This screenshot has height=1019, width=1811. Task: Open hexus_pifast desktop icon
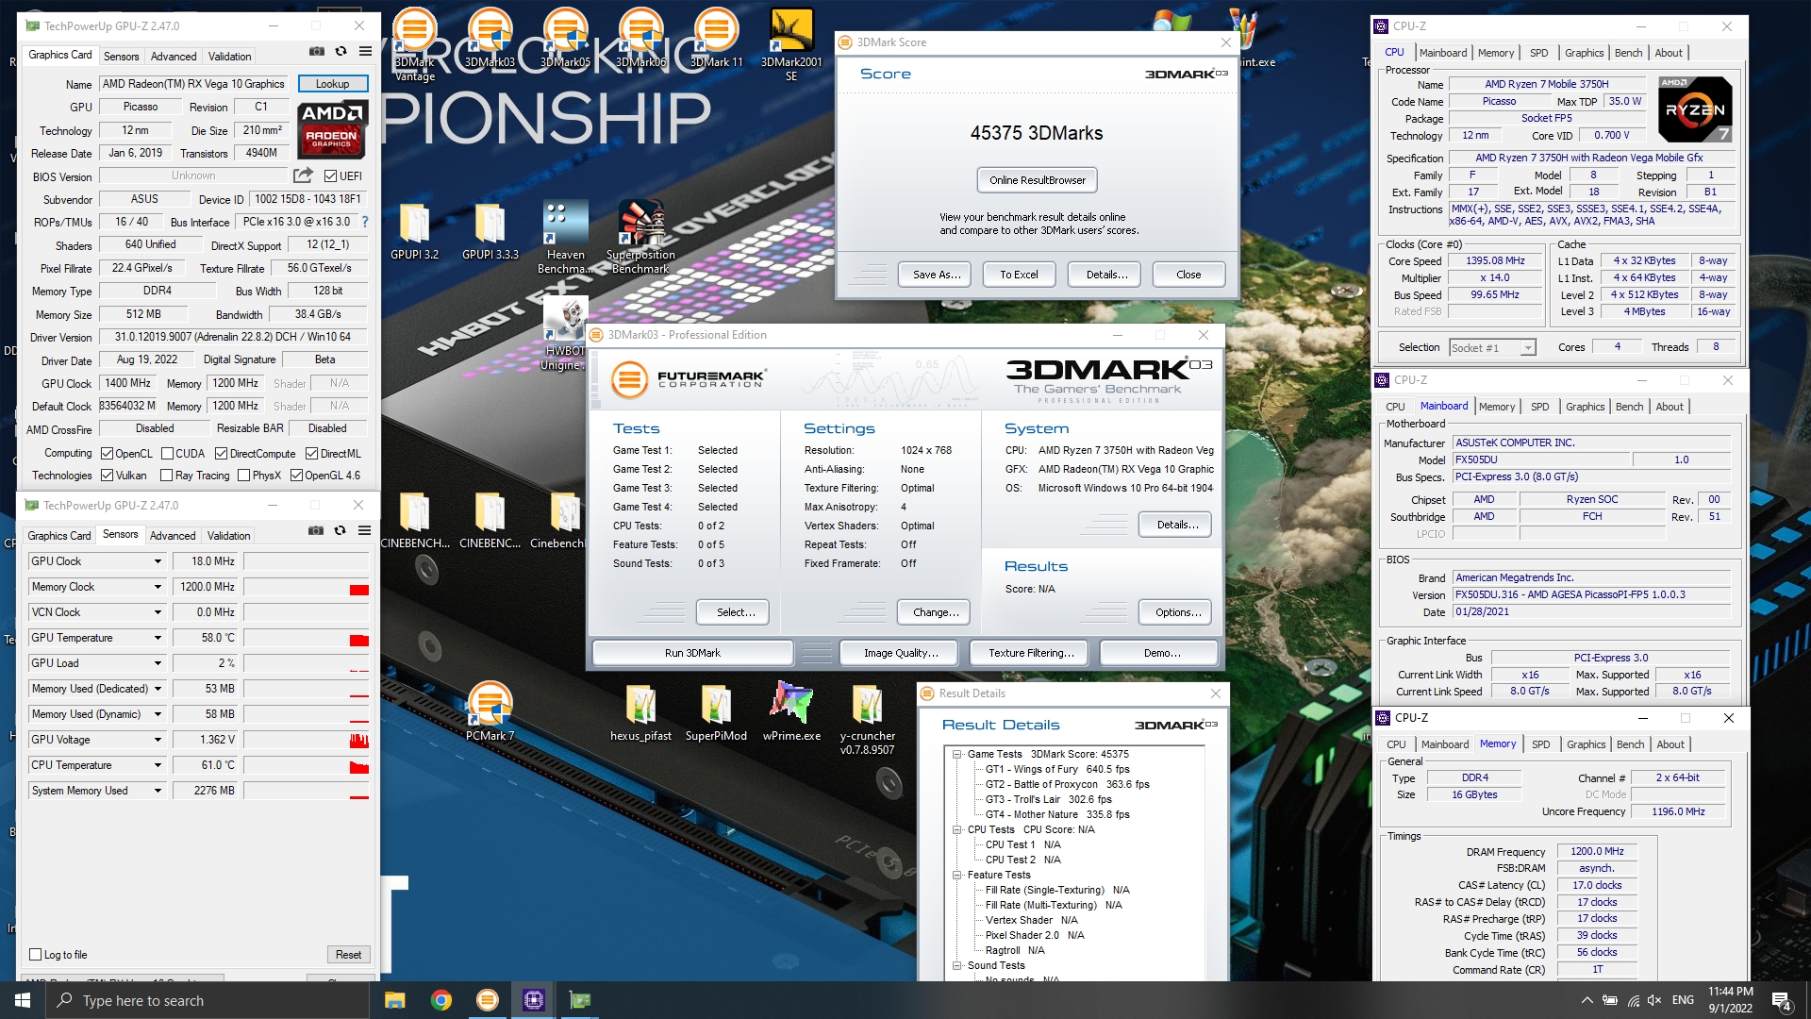point(641,712)
